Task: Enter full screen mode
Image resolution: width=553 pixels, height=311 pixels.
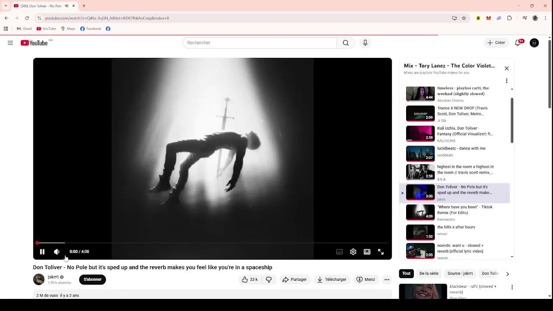Action: (x=381, y=252)
